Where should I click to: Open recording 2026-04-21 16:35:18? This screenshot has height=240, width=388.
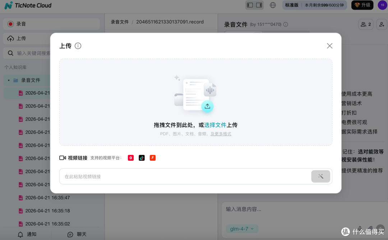47,211
